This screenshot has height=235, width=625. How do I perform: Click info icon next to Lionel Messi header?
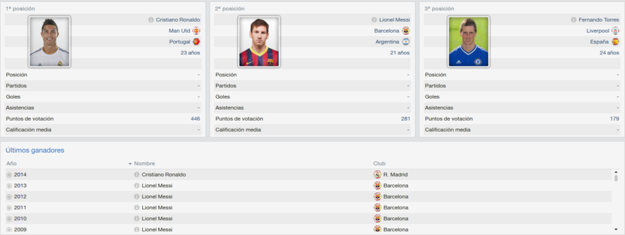click(374, 20)
